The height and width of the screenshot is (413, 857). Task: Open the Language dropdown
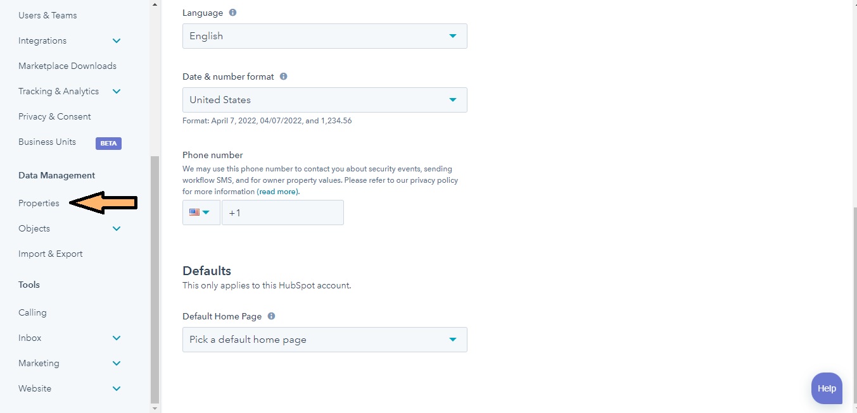[324, 36]
